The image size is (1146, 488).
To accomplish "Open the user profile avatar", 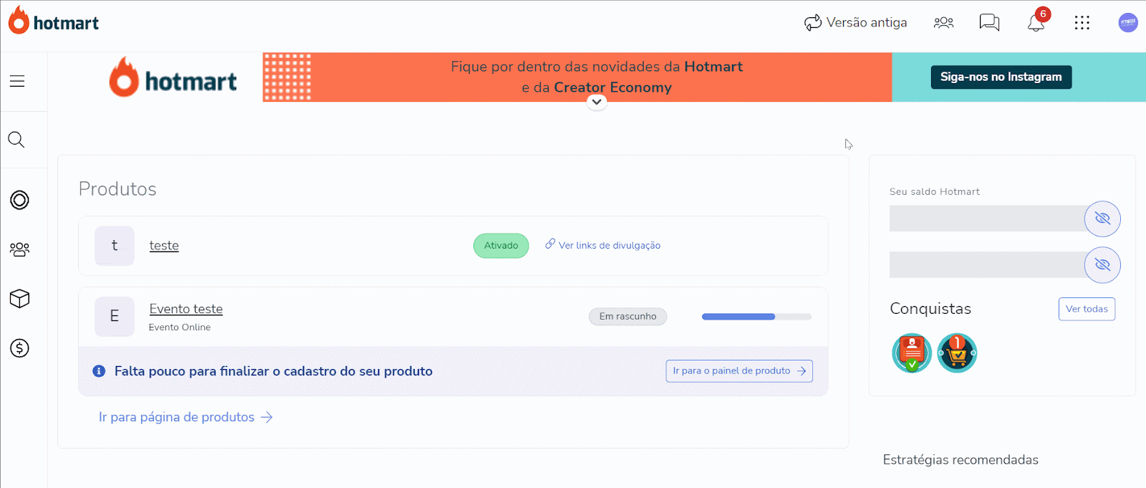I will pos(1128,23).
